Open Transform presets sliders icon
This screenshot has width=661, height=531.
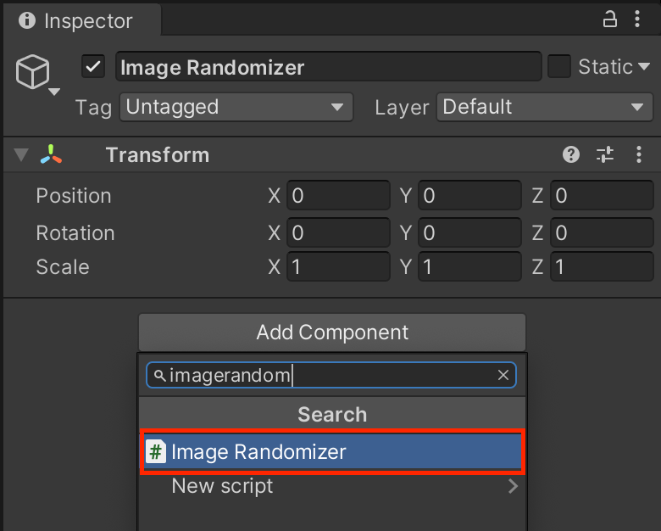tap(605, 154)
